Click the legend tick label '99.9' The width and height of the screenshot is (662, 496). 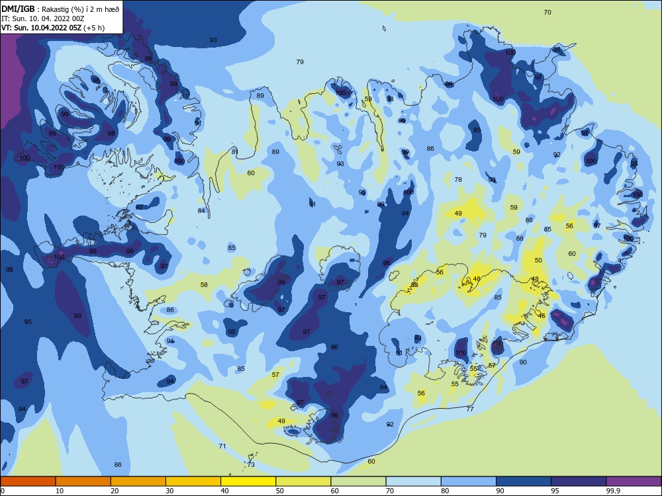612,491
